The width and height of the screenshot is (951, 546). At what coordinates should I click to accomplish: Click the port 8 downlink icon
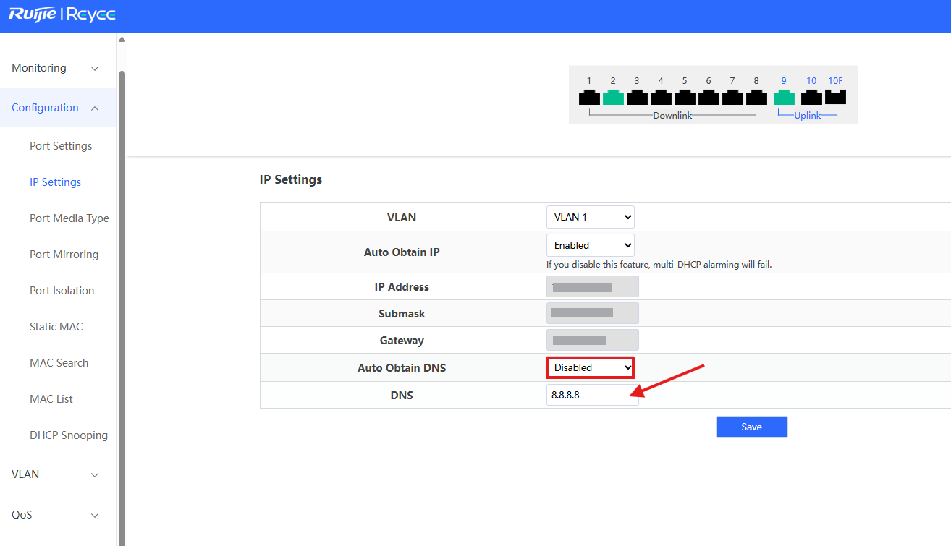[x=756, y=96]
